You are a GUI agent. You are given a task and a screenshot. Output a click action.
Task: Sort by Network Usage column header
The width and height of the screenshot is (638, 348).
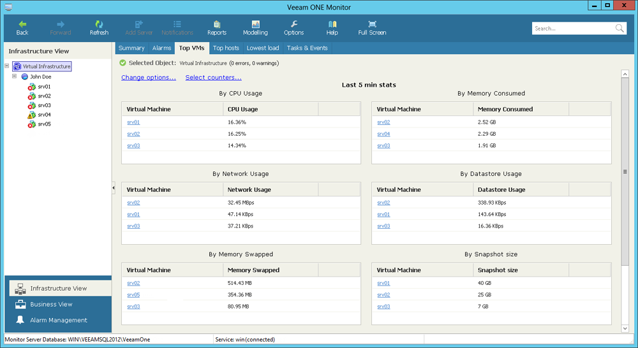[x=270, y=189]
